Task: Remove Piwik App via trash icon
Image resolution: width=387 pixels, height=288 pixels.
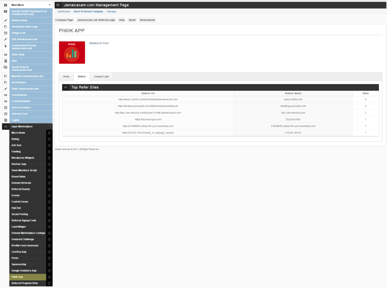Action: tap(49, 277)
